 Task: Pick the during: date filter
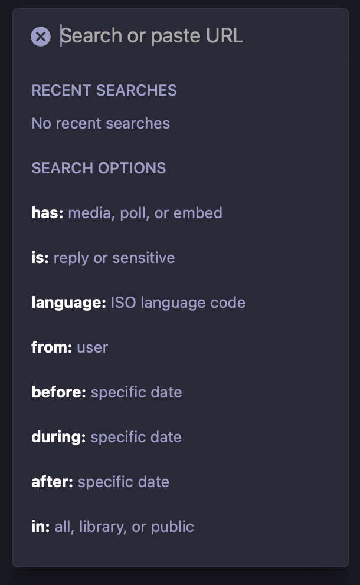pos(181,437)
